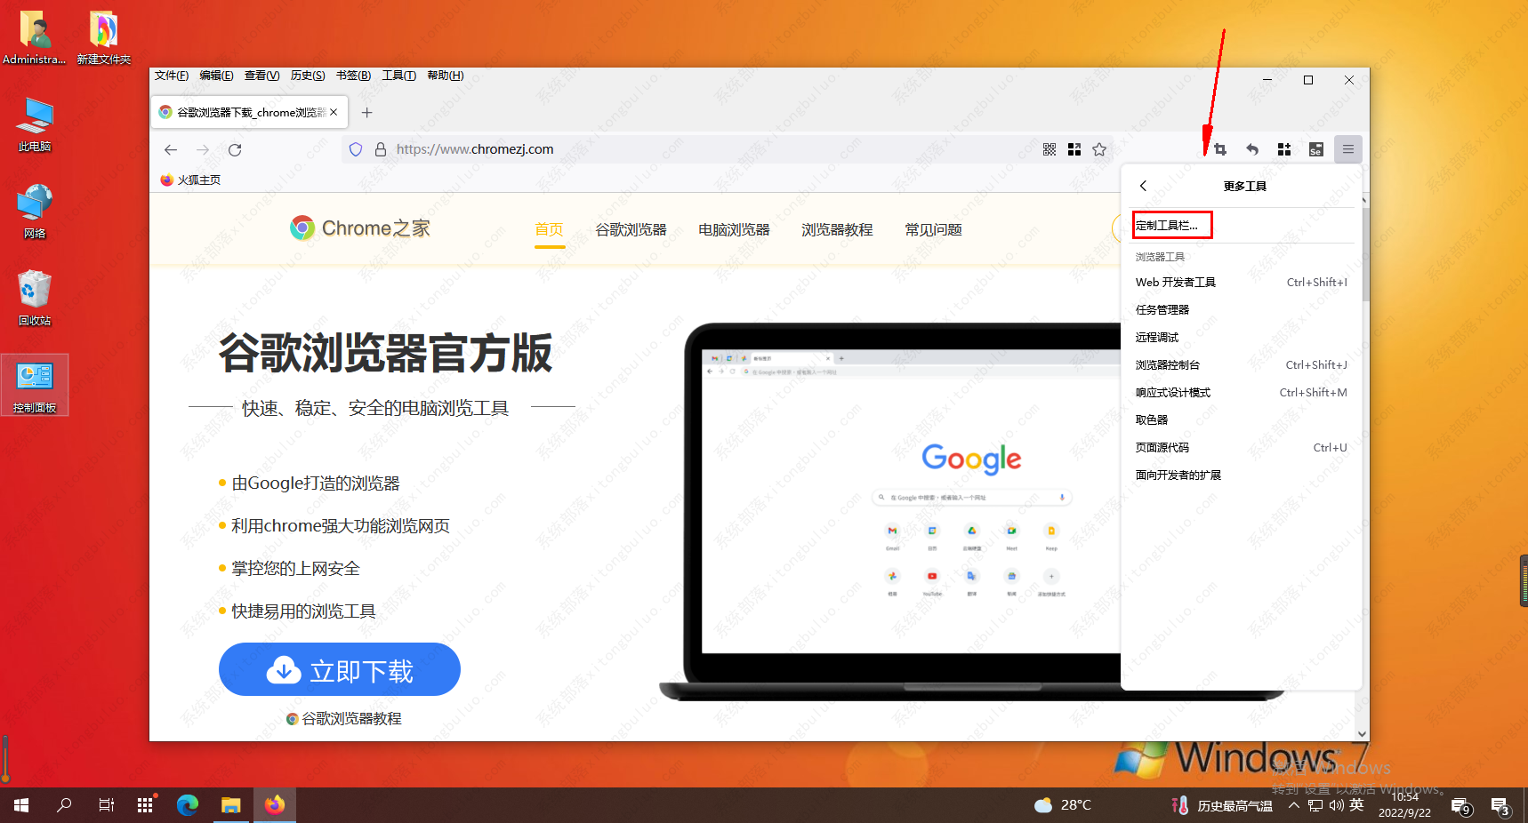The height and width of the screenshot is (823, 1528).
Task: Click the Chrome之家 site logo
Action: point(360,228)
